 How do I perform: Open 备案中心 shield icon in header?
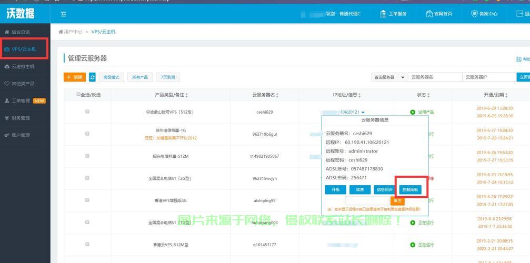tap(474, 14)
